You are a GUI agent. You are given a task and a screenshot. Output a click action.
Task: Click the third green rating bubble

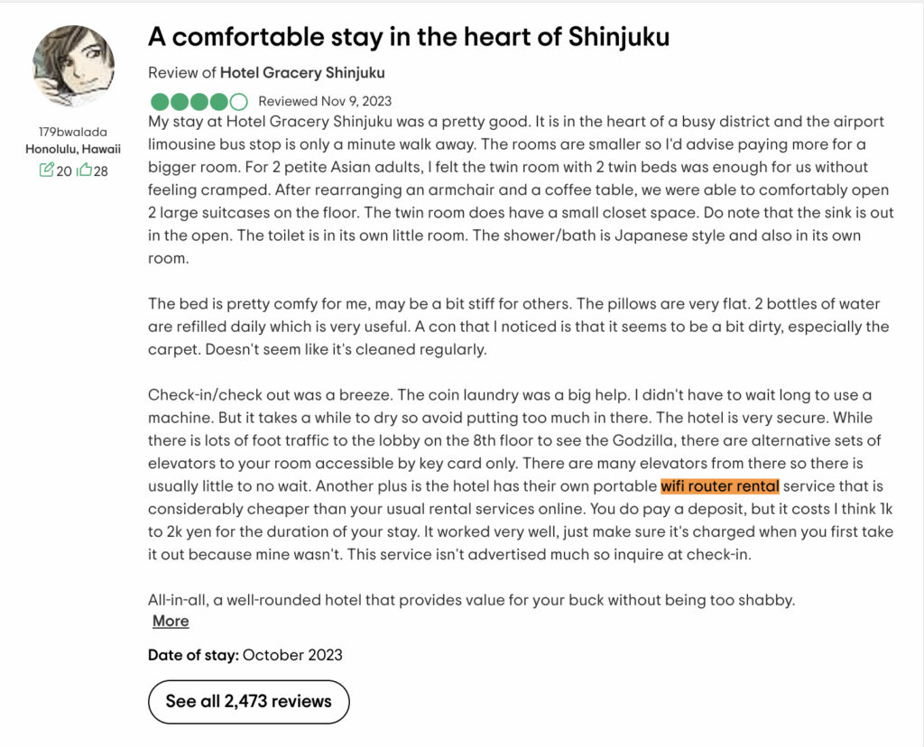[x=199, y=102]
